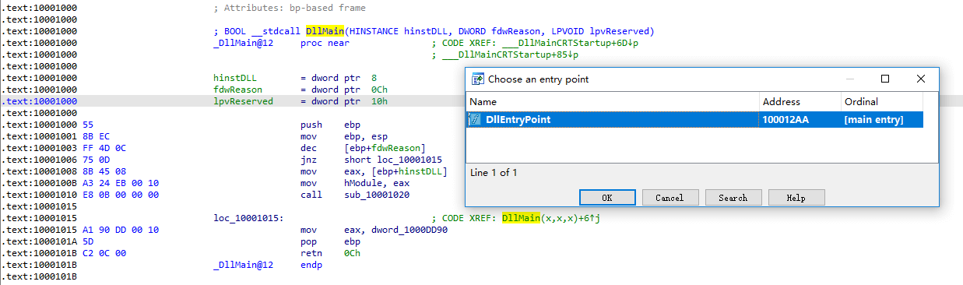Close the Choose an entry point dialog
The image size is (963, 285).
921,79
